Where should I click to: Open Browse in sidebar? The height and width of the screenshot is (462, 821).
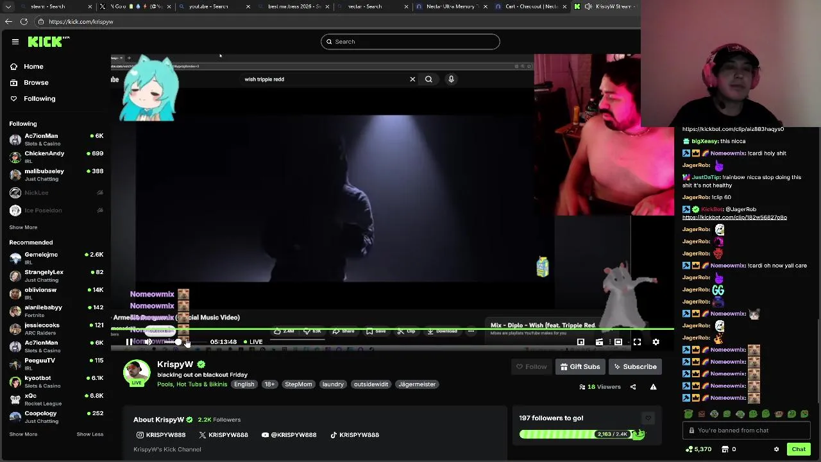29,83
